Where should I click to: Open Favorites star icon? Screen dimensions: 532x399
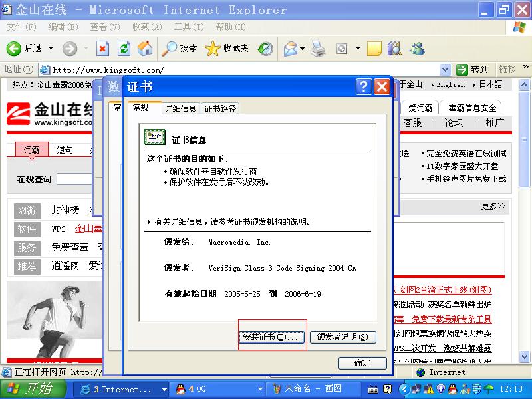click(213, 49)
